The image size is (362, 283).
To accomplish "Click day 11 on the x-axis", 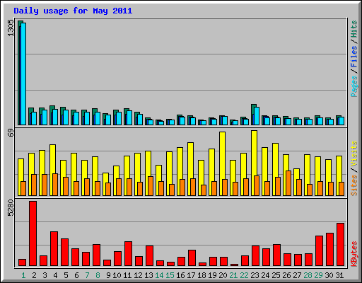I will [127, 275].
